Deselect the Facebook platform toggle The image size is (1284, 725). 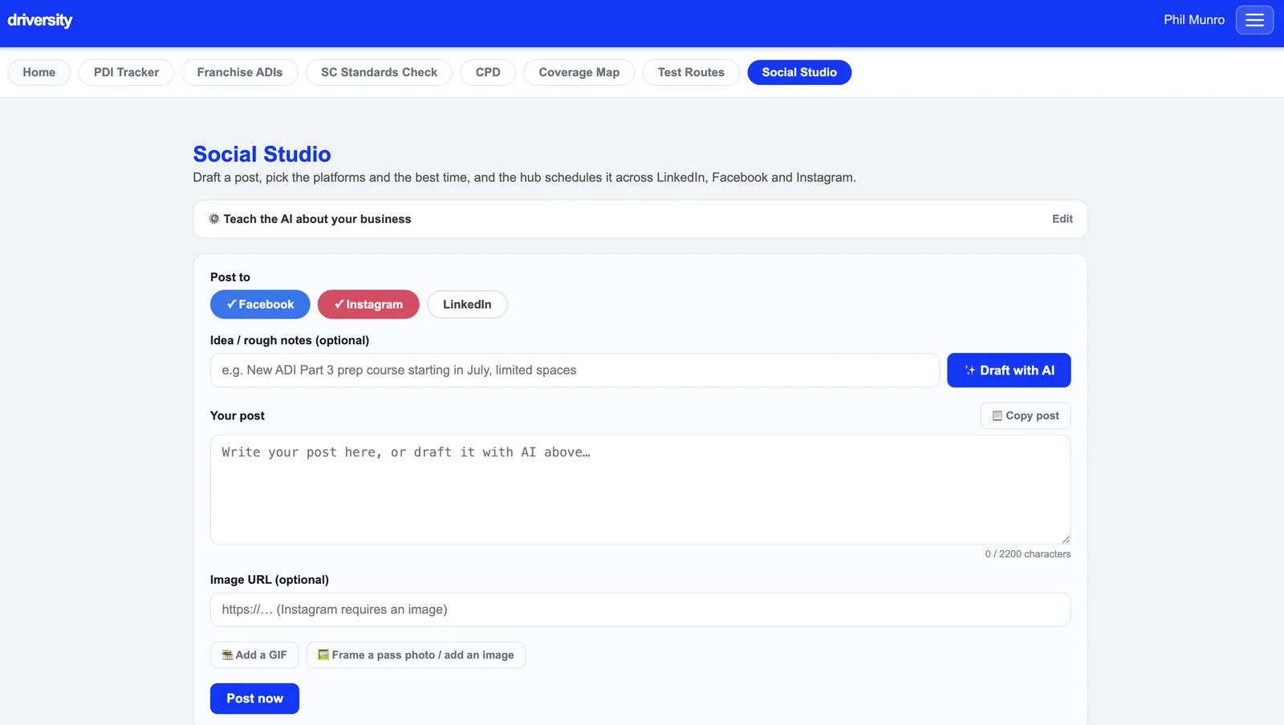(x=260, y=305)
